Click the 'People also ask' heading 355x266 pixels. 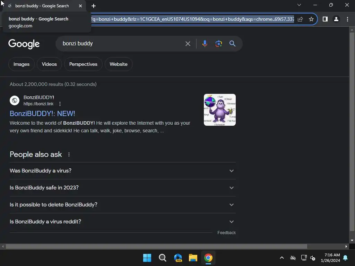(36, 154)
